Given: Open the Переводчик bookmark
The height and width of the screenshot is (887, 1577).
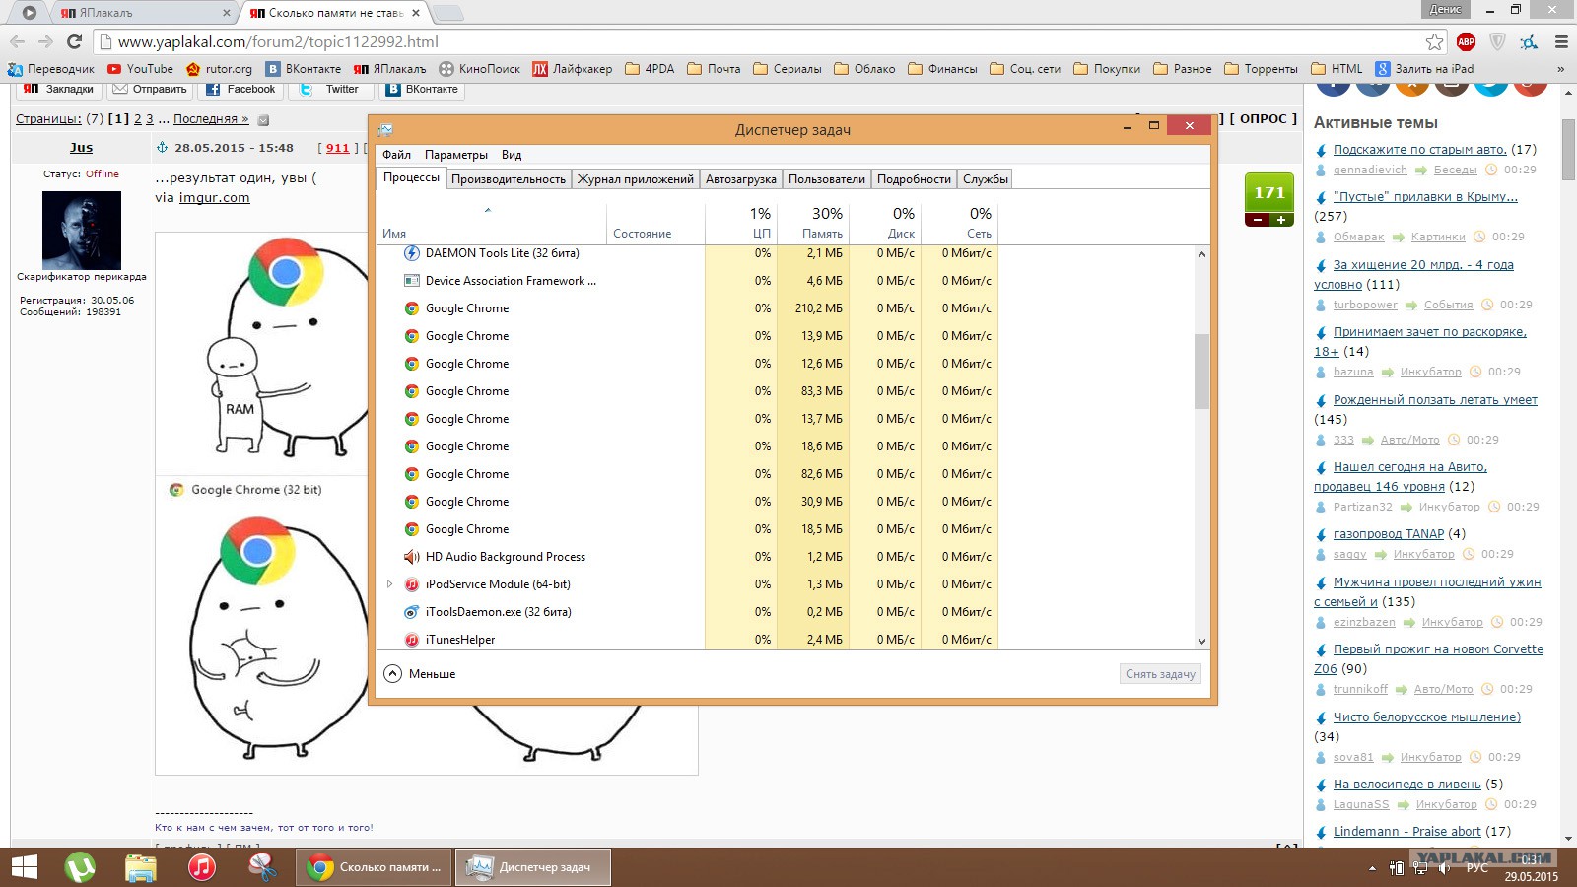Looking at the screenshot, I should [x=51, y=69].
